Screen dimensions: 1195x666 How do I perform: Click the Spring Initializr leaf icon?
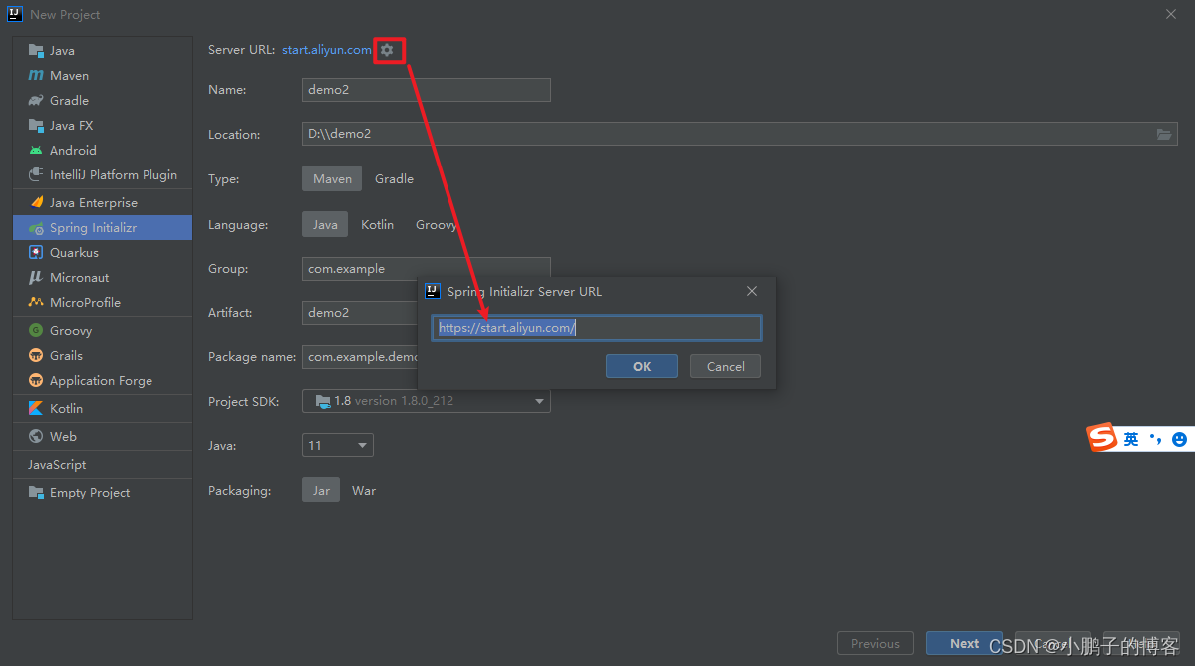[36, 228]
